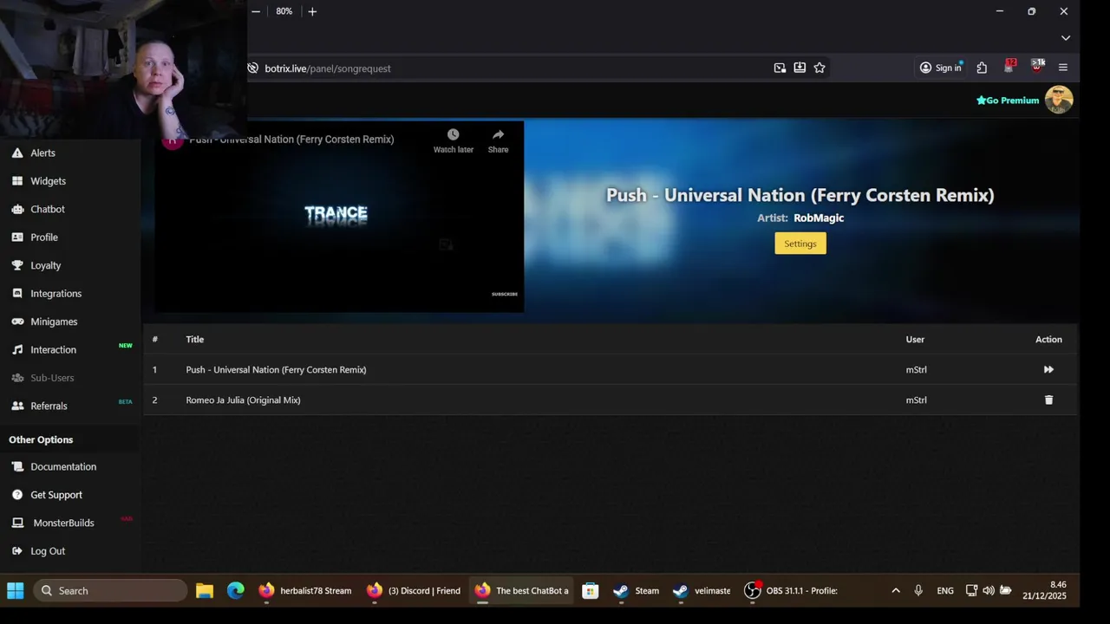Delete Romeo Ja Julia from queue
Viewport: 1110px width, 624px height.
click(1048, 400)
